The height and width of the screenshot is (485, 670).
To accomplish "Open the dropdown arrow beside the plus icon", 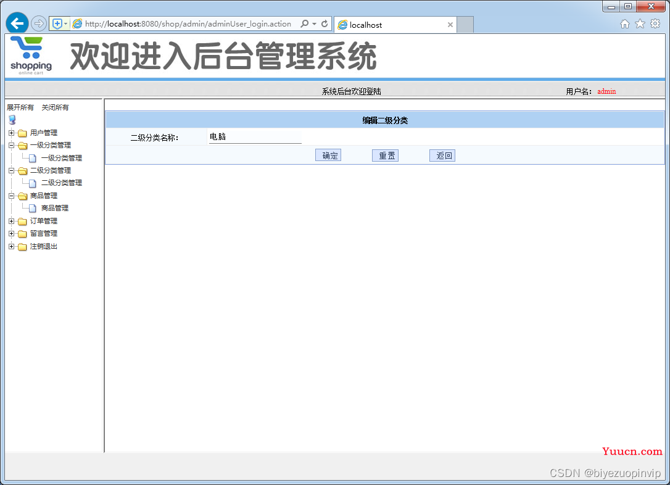I will point(66,24).
